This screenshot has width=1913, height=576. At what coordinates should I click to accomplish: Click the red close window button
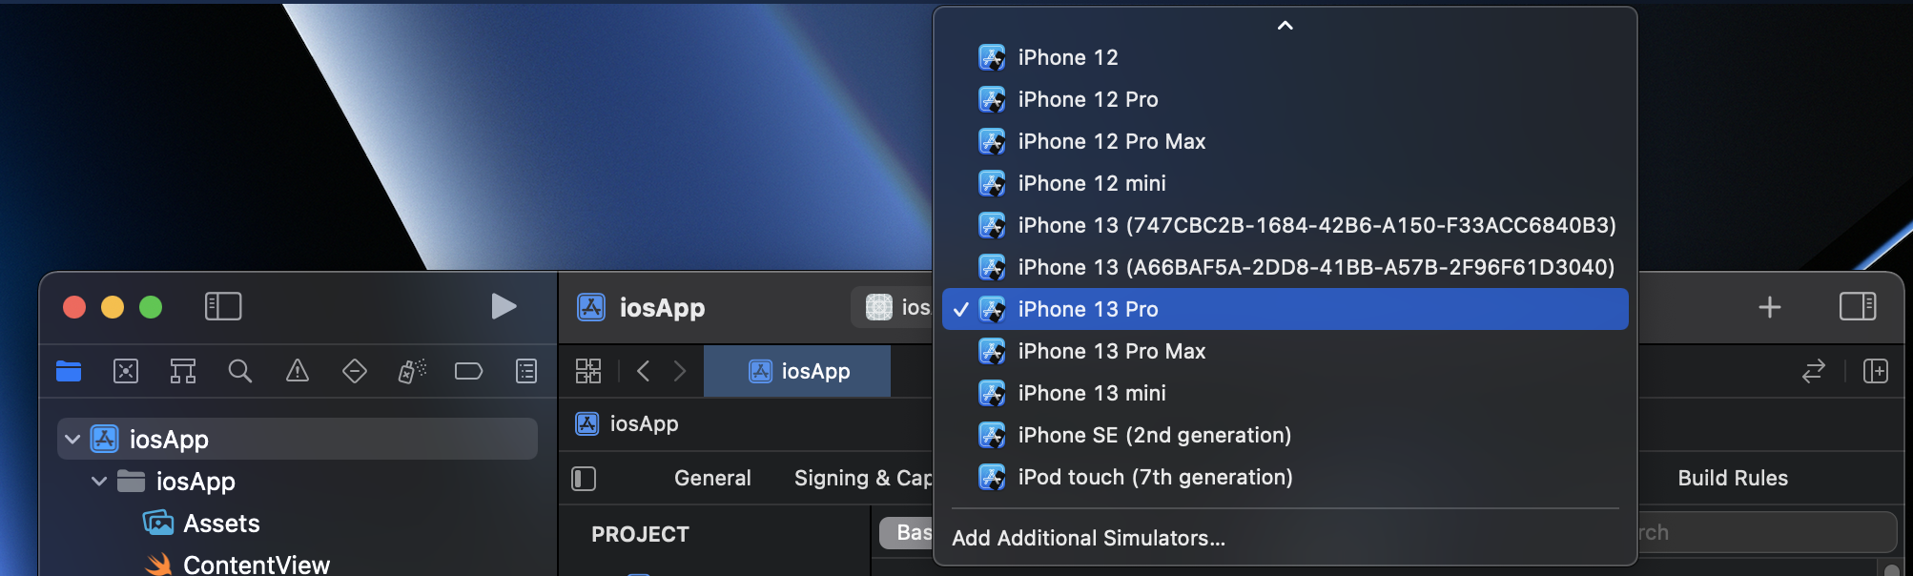tap(74, 307)
